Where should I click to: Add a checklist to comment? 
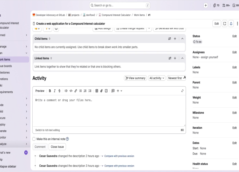(x=90, y=91)
